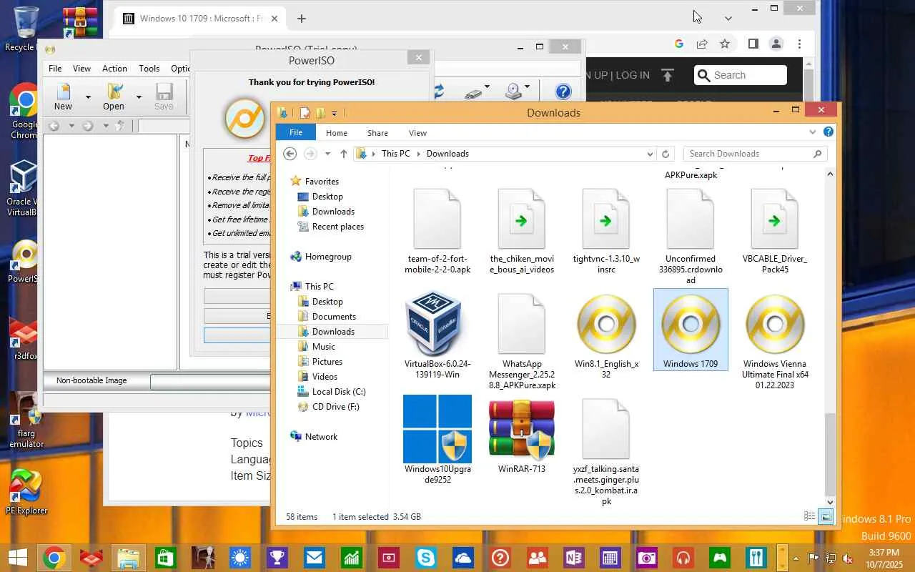Open the PowerISO Tools menu
Screen dimensions: 915x572
[x=149, y=69]
